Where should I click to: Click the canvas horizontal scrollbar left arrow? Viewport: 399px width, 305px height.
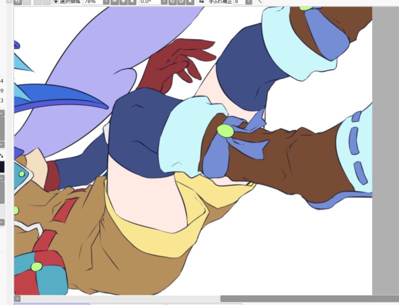pyautogui.click(x=17, y=299)
